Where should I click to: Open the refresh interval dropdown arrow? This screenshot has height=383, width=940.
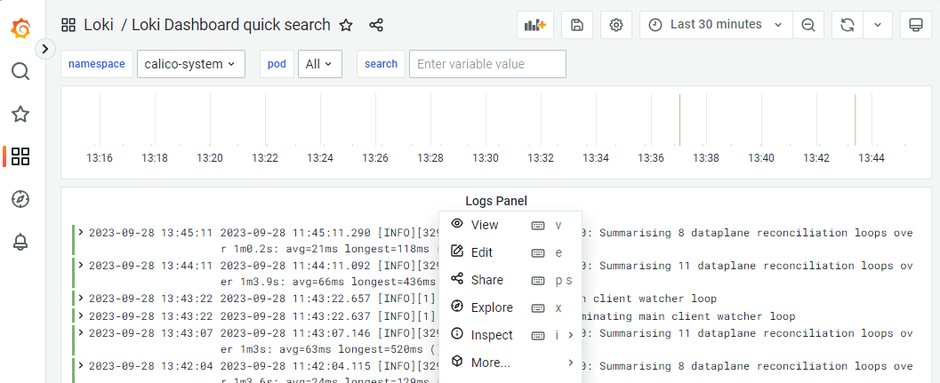click(877, 25)
